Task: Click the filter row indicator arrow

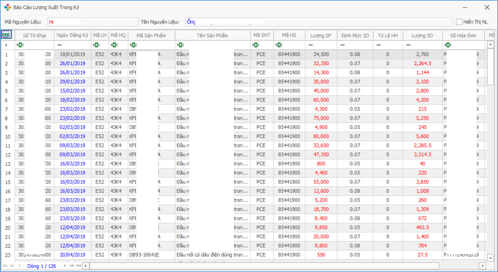Action: point(6,45)
